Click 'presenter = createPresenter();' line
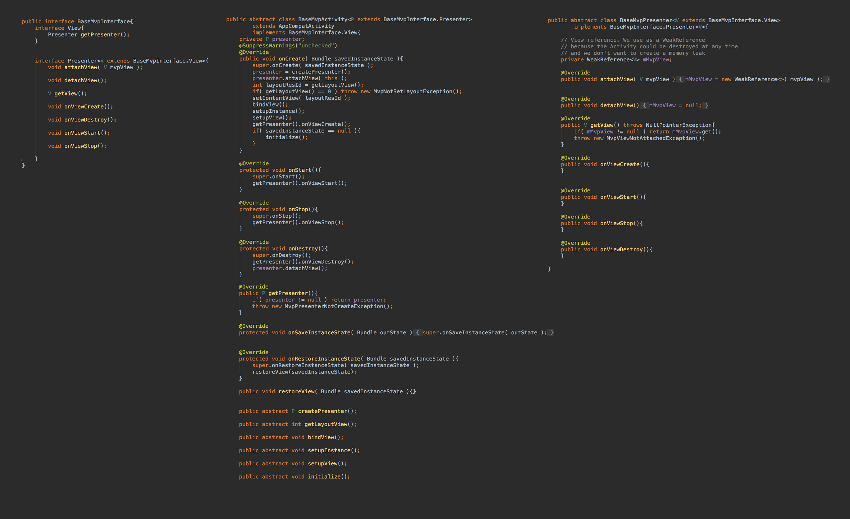Viewport: 850px width, 519px height. click(x=301, y=72)
